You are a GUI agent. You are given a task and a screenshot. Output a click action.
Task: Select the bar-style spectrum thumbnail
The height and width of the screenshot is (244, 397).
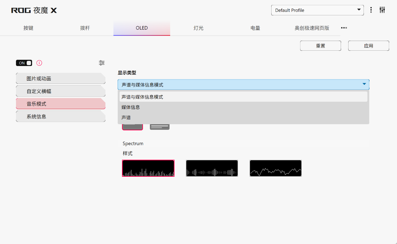coord(148,168)
